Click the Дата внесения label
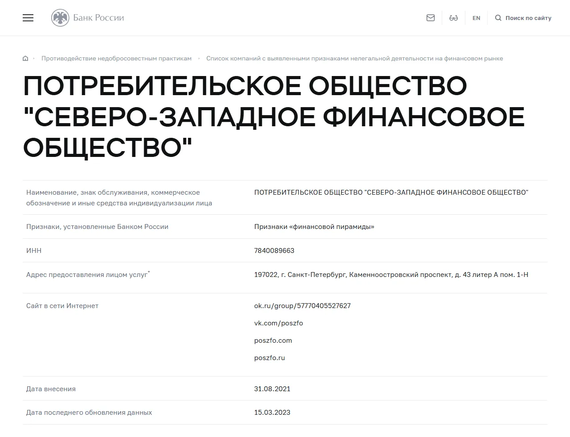 [51, 389]
